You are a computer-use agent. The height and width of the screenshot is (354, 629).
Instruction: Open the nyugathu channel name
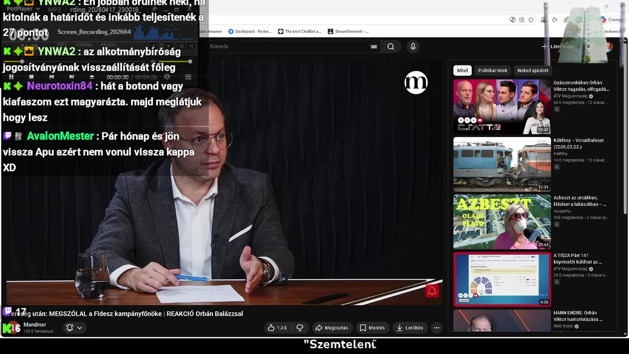(x=562, y=211)
